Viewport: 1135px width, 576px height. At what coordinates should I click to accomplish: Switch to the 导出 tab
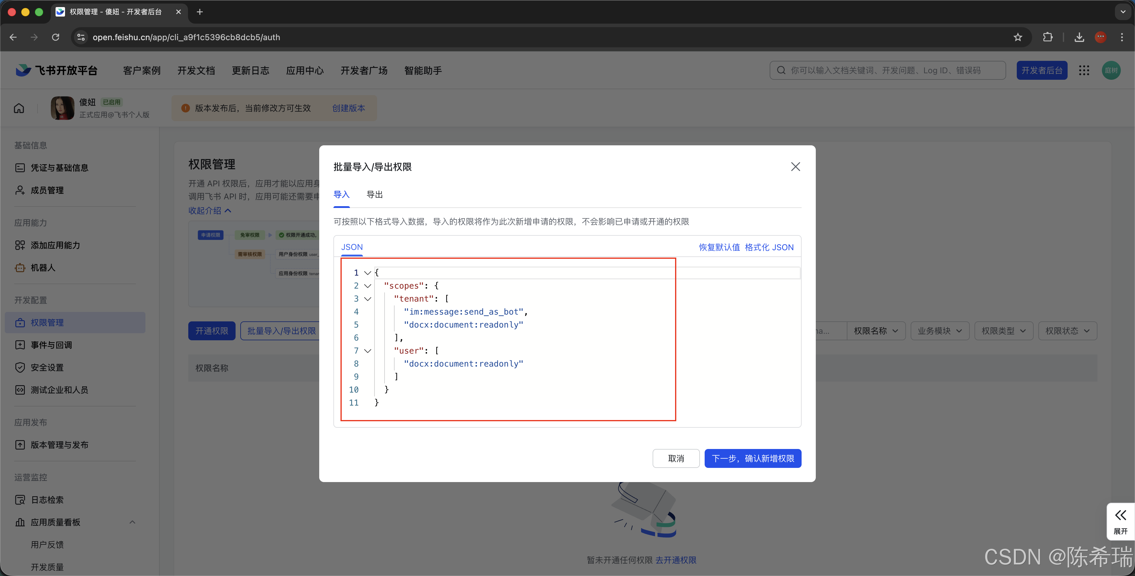coord(374,194)
